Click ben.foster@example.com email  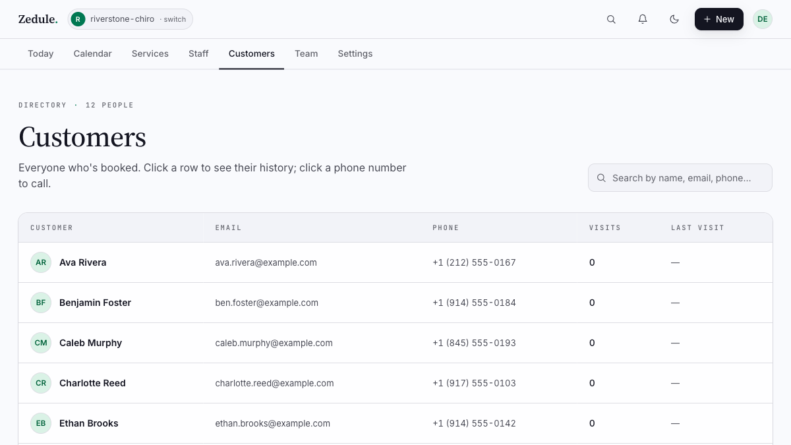(266, 303)
